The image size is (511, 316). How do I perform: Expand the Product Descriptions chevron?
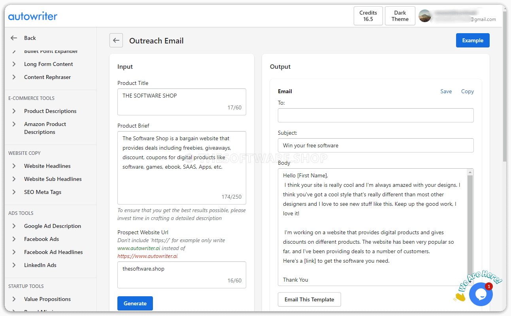(14, 111)
